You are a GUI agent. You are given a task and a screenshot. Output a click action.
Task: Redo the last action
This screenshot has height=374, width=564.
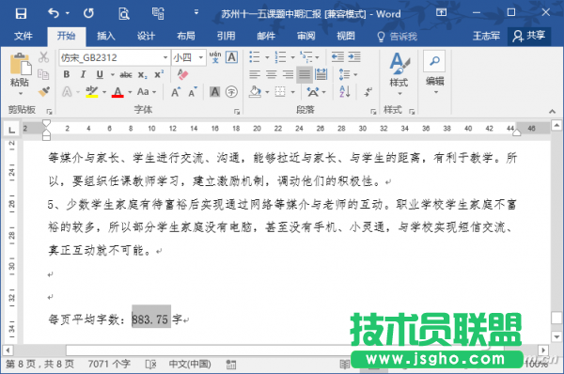coord(88,13)
